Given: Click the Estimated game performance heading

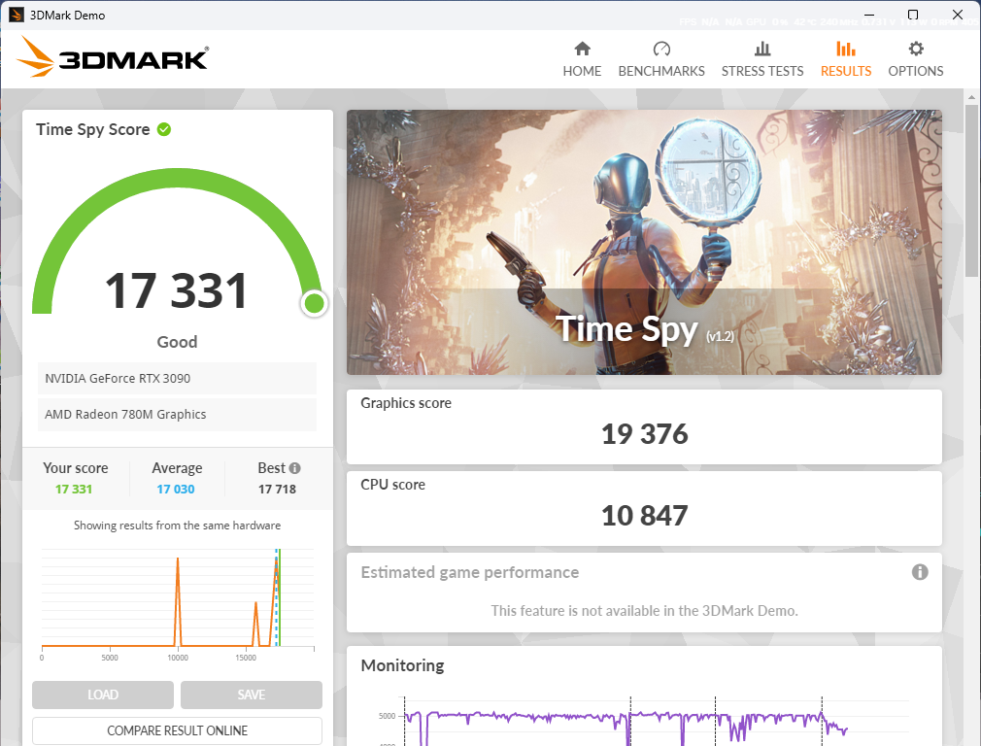Looking at the screenshot, I should tap(470, 573).
